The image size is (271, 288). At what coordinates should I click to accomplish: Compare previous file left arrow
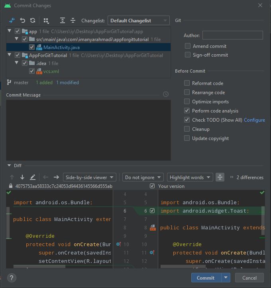tap(46, 177)
